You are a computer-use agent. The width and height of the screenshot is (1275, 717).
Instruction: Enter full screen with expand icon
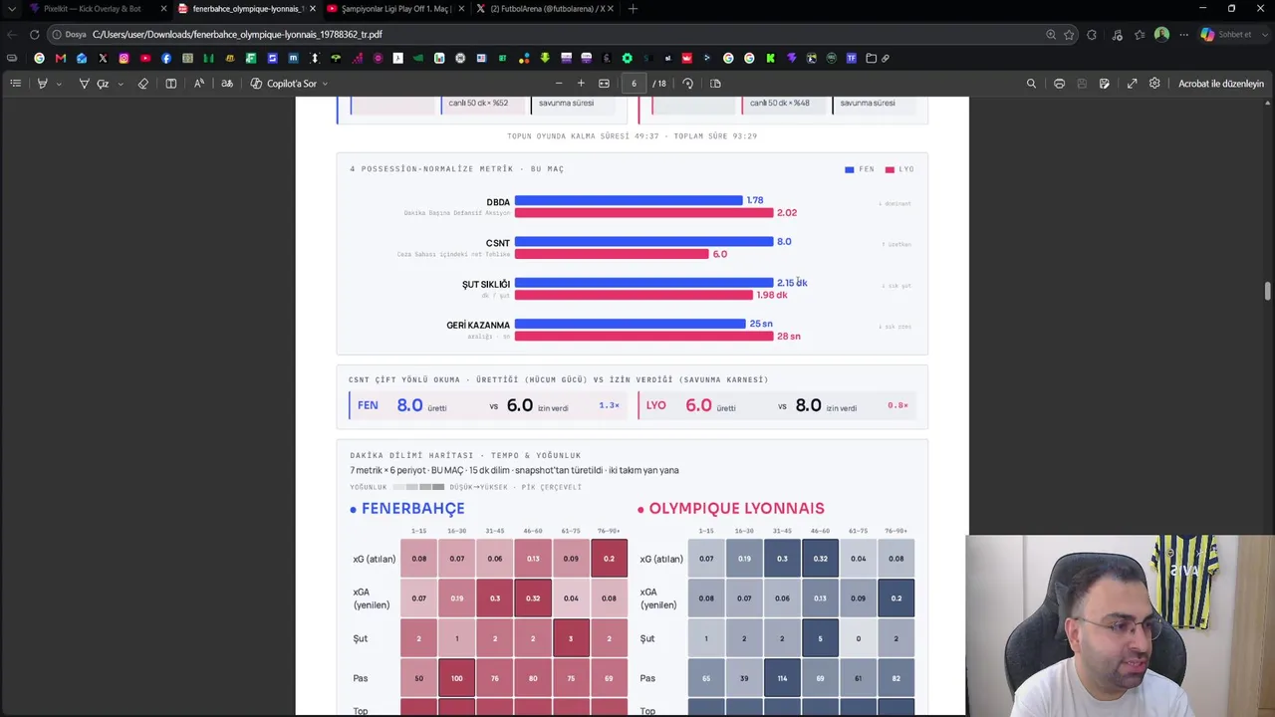[1132, 84]
